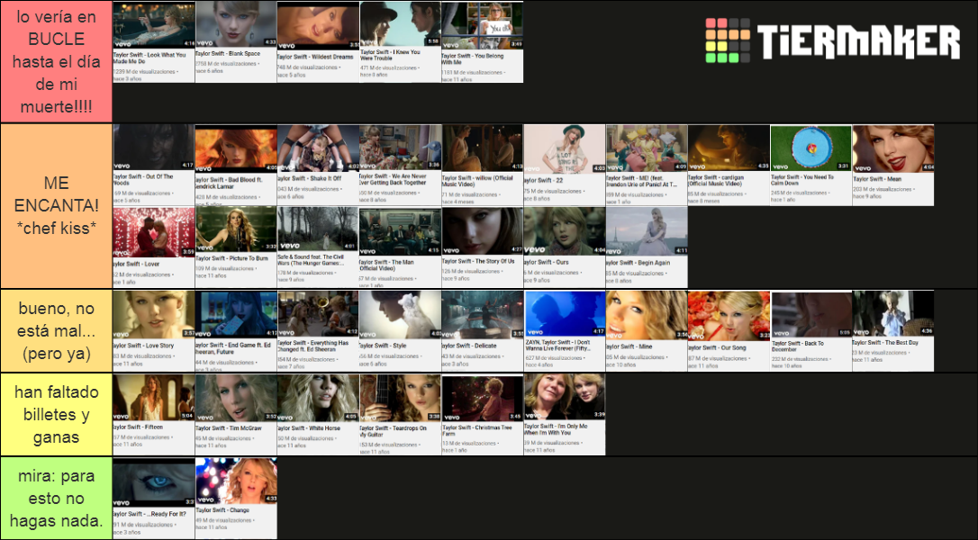Click the yellow 'han faltado billetes y ganas' label

point(56,415)
